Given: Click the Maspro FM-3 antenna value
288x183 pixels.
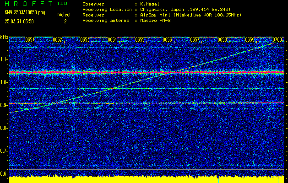Looking at the screenshot, I should [155, 21].
